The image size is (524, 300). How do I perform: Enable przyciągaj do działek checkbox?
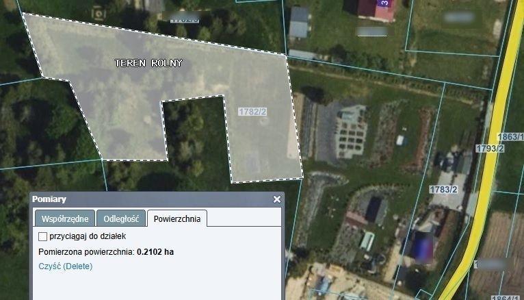tap(43, 236)
